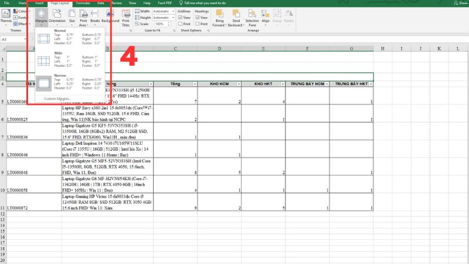Click the Rotate objects button
Screen dimensions: 469x264
click(288, 16)
